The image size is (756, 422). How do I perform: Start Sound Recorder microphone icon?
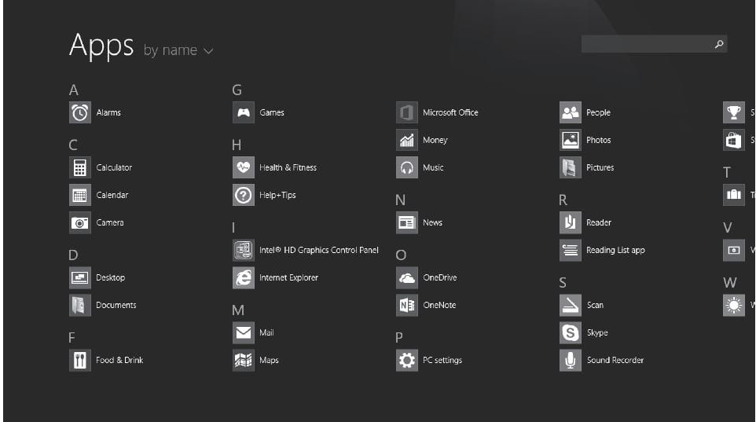point(571,360)
